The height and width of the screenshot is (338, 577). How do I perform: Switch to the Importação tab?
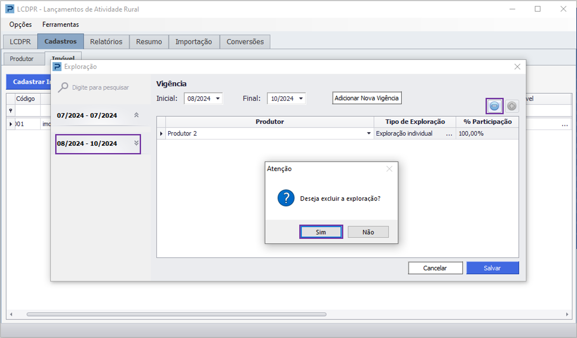click(x=194, y=42)
